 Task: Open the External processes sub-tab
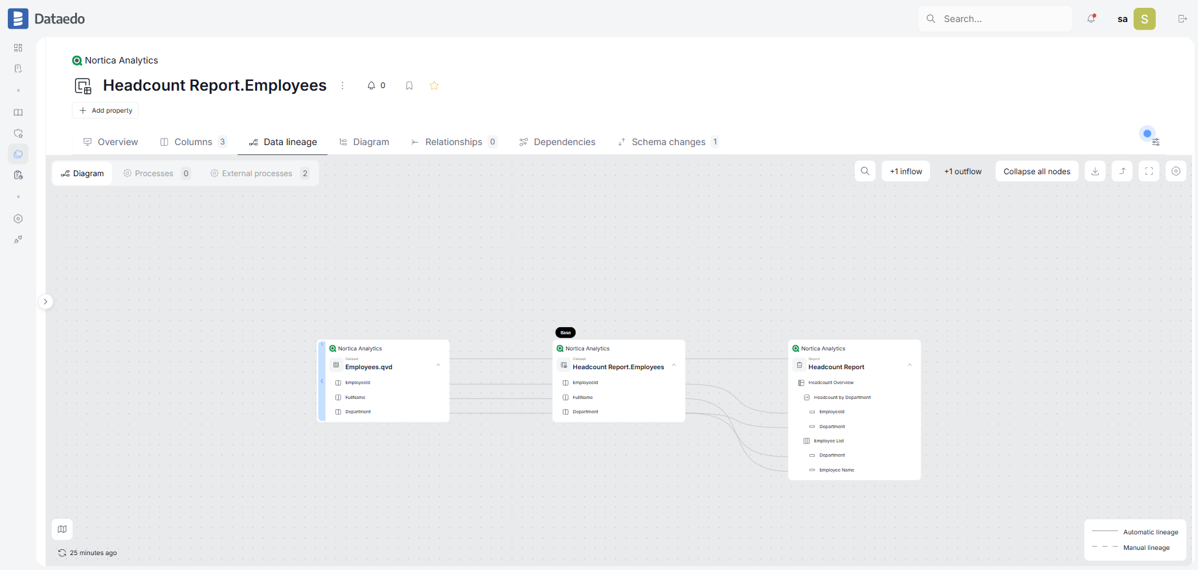click(x=260, y=174)
